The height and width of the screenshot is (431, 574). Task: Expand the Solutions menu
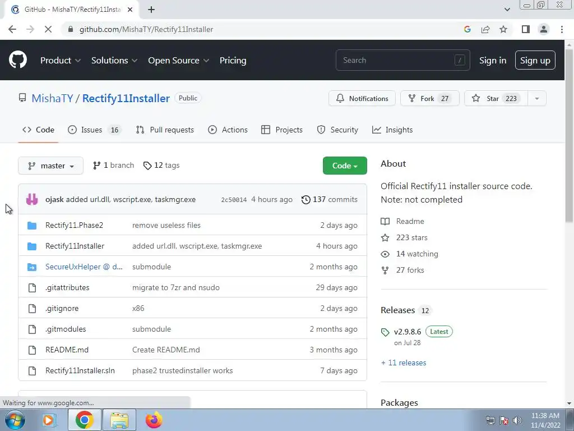[x=114, y=61]
